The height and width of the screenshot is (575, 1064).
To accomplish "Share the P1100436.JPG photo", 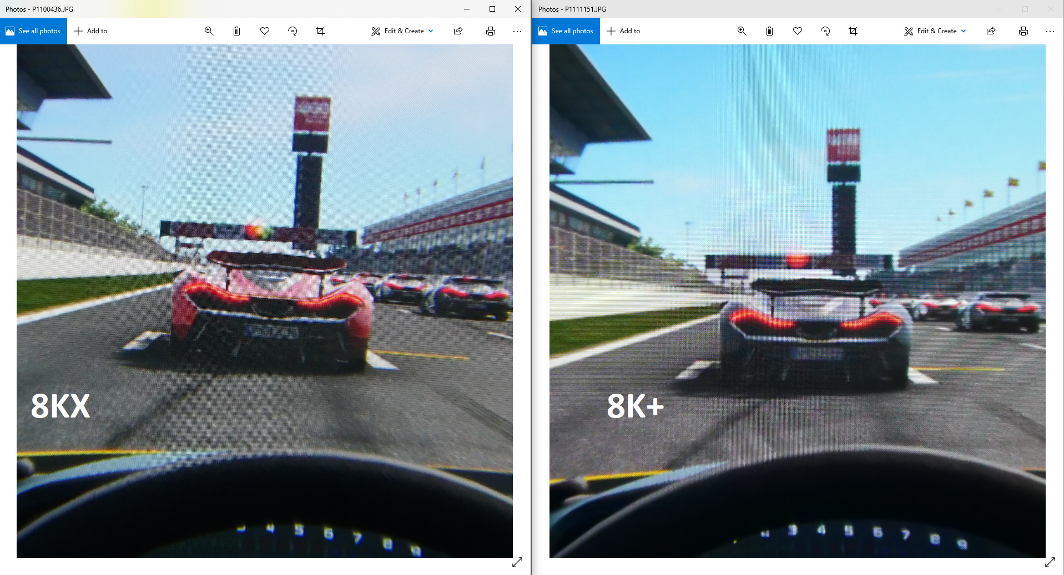I will (x=458, y=31).
